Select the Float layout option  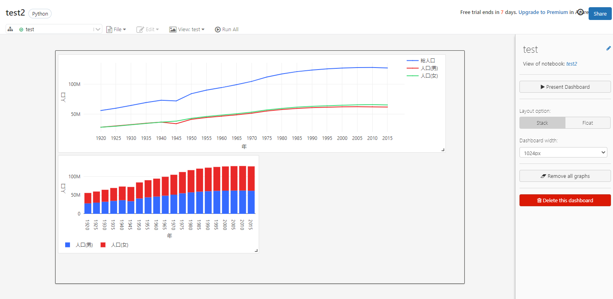pos(588,123)
